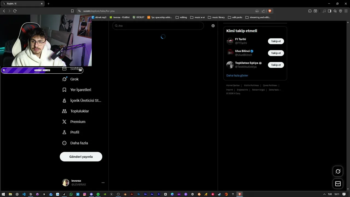350x197 pixels.
Task: Go to Topluluklar
Action: [x=76, y=111]
